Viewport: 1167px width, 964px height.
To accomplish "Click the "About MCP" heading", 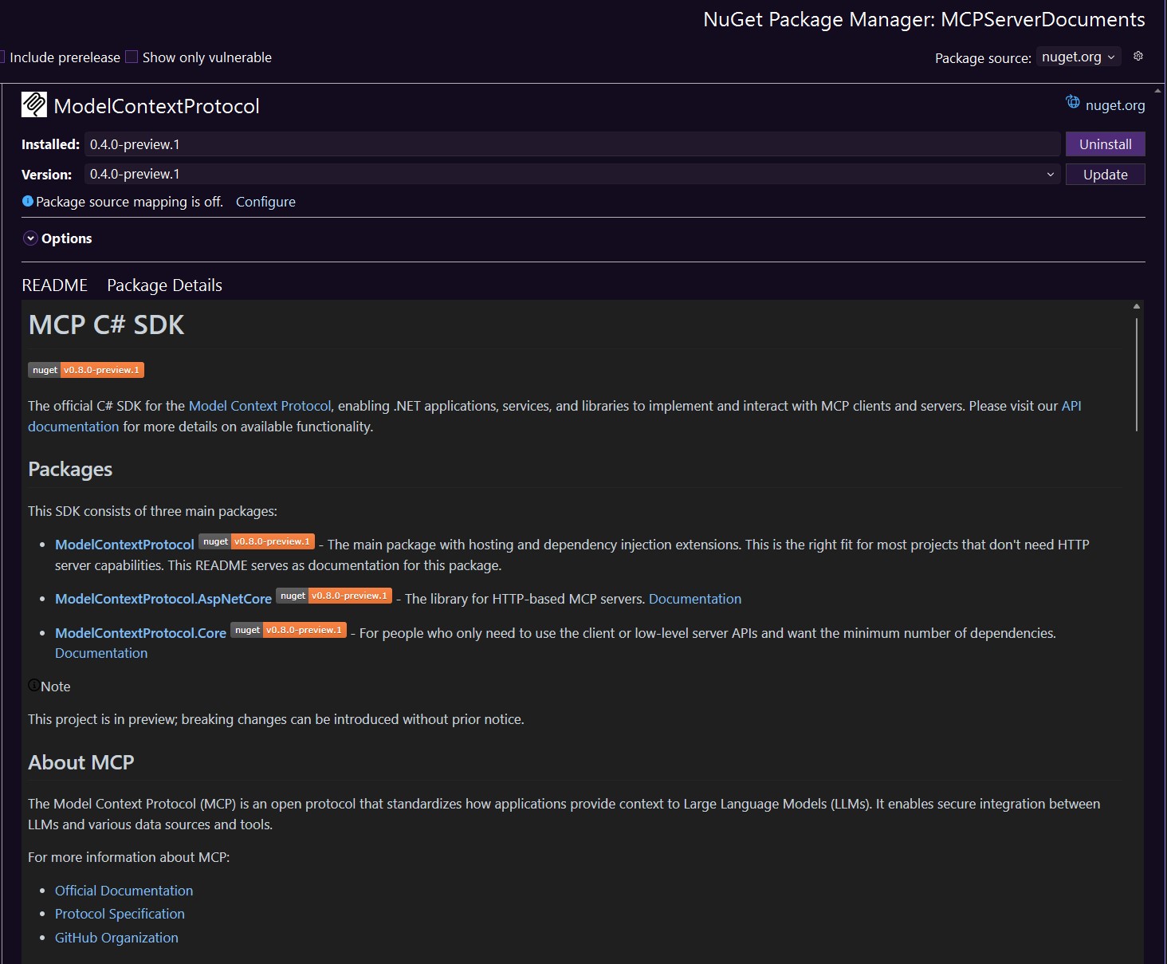I will 81,762.
